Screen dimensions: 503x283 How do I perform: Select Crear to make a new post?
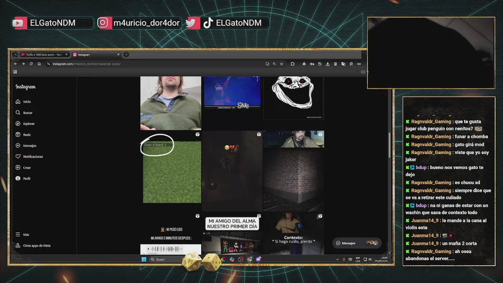point(23,167)
